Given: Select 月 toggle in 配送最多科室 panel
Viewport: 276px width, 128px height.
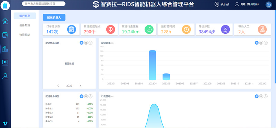Looking at the screenshot, I should [x=86, y=96].
